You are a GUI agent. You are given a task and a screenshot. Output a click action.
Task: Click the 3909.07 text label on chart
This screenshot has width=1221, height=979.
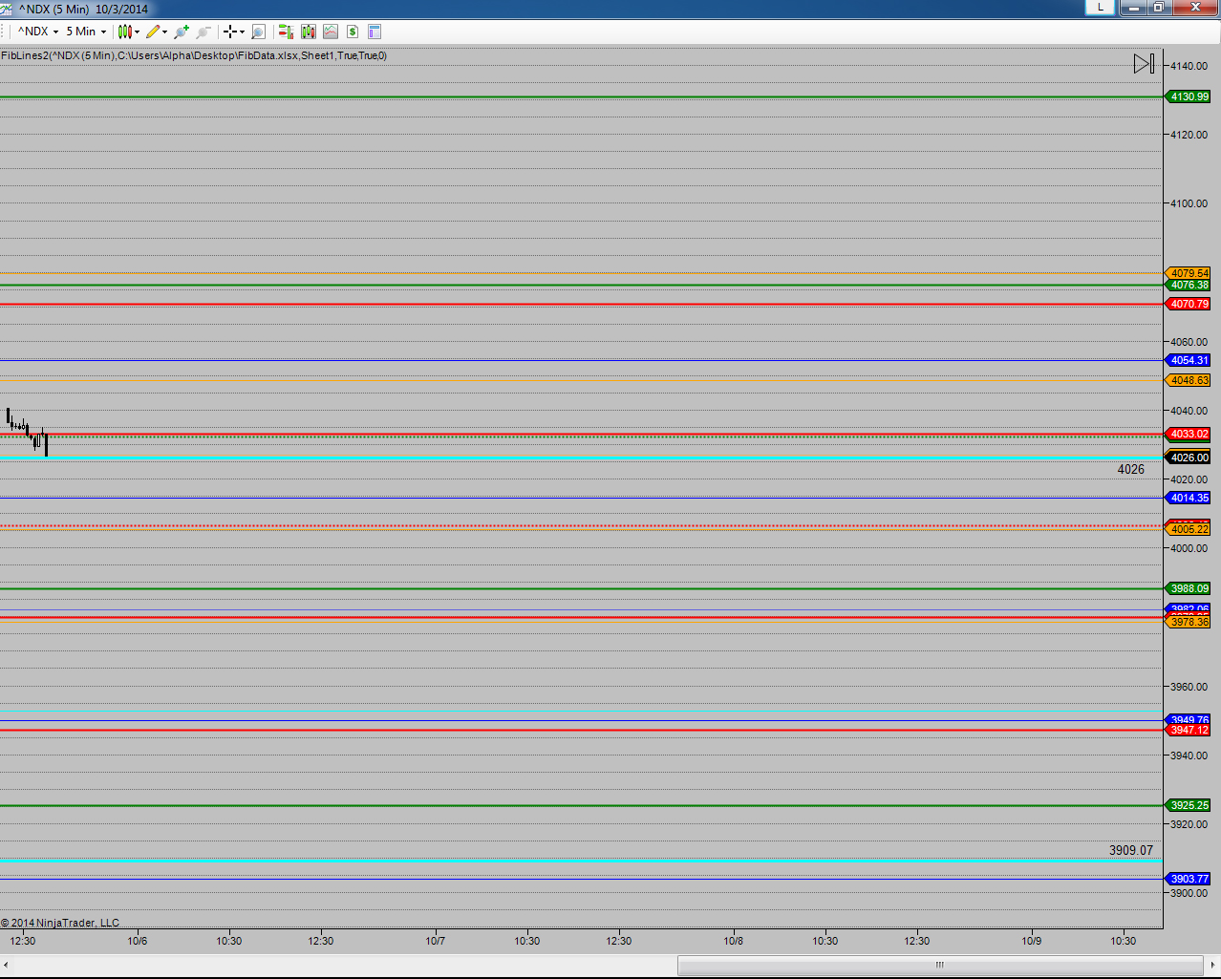[x=1131, y=850]
